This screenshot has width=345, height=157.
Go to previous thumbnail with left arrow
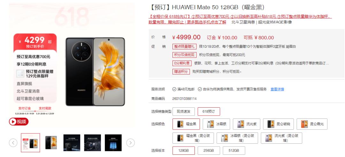click(x=13, y=143)
